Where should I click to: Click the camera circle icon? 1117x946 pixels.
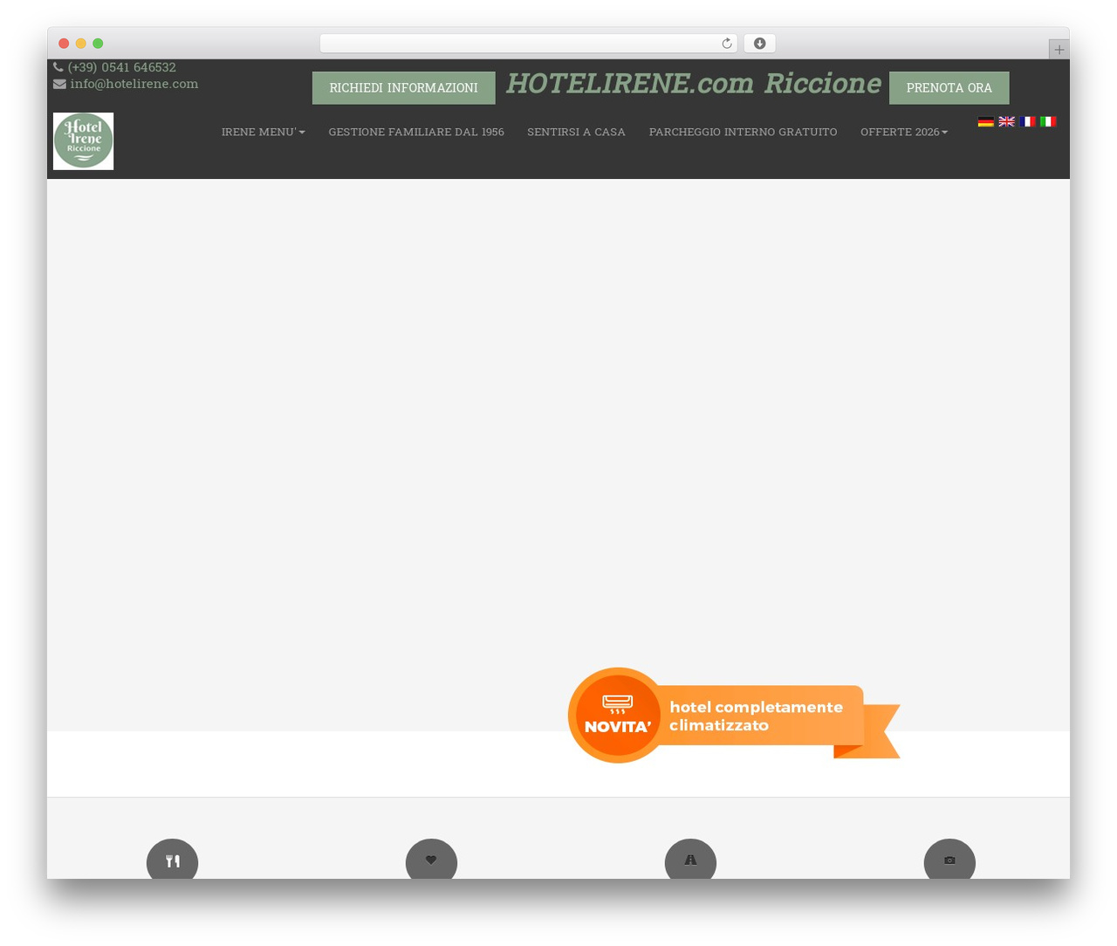point(949,860)
